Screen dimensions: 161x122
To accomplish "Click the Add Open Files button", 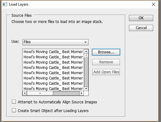I will (x=106, y=72).
